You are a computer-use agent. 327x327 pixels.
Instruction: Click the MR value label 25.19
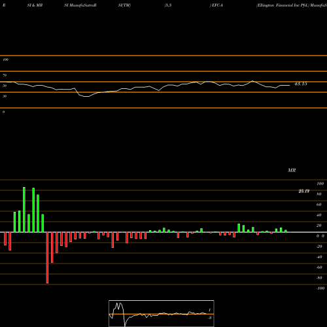tap(304, 191)
